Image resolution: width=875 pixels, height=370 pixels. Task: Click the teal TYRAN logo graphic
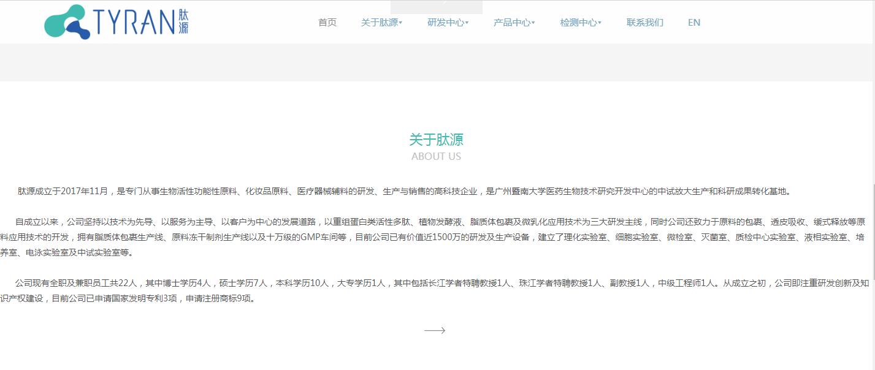tap(66, 22)
